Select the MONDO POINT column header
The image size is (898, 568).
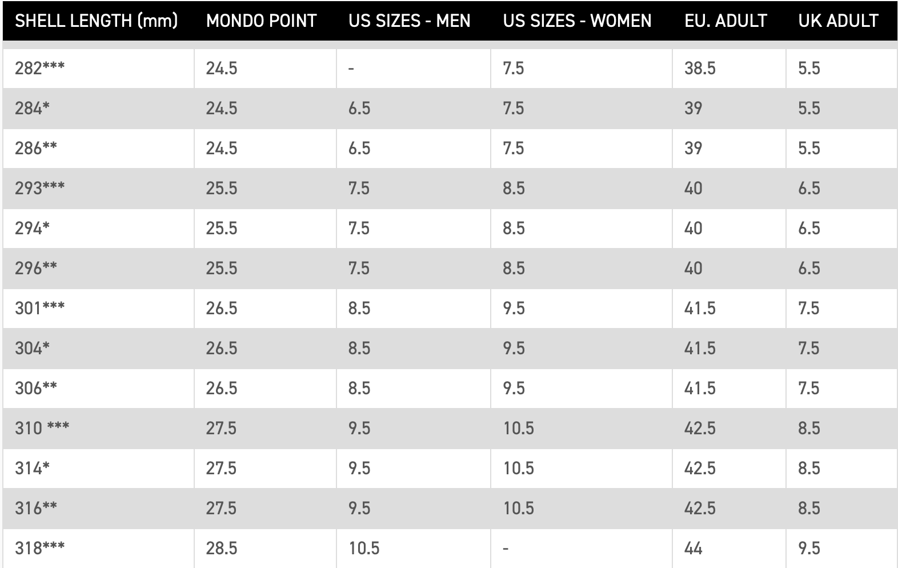click(261, 21)
